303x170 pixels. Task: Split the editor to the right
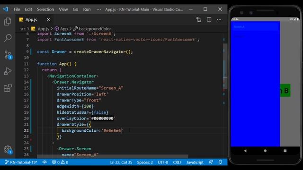click(x=209, y=19)
